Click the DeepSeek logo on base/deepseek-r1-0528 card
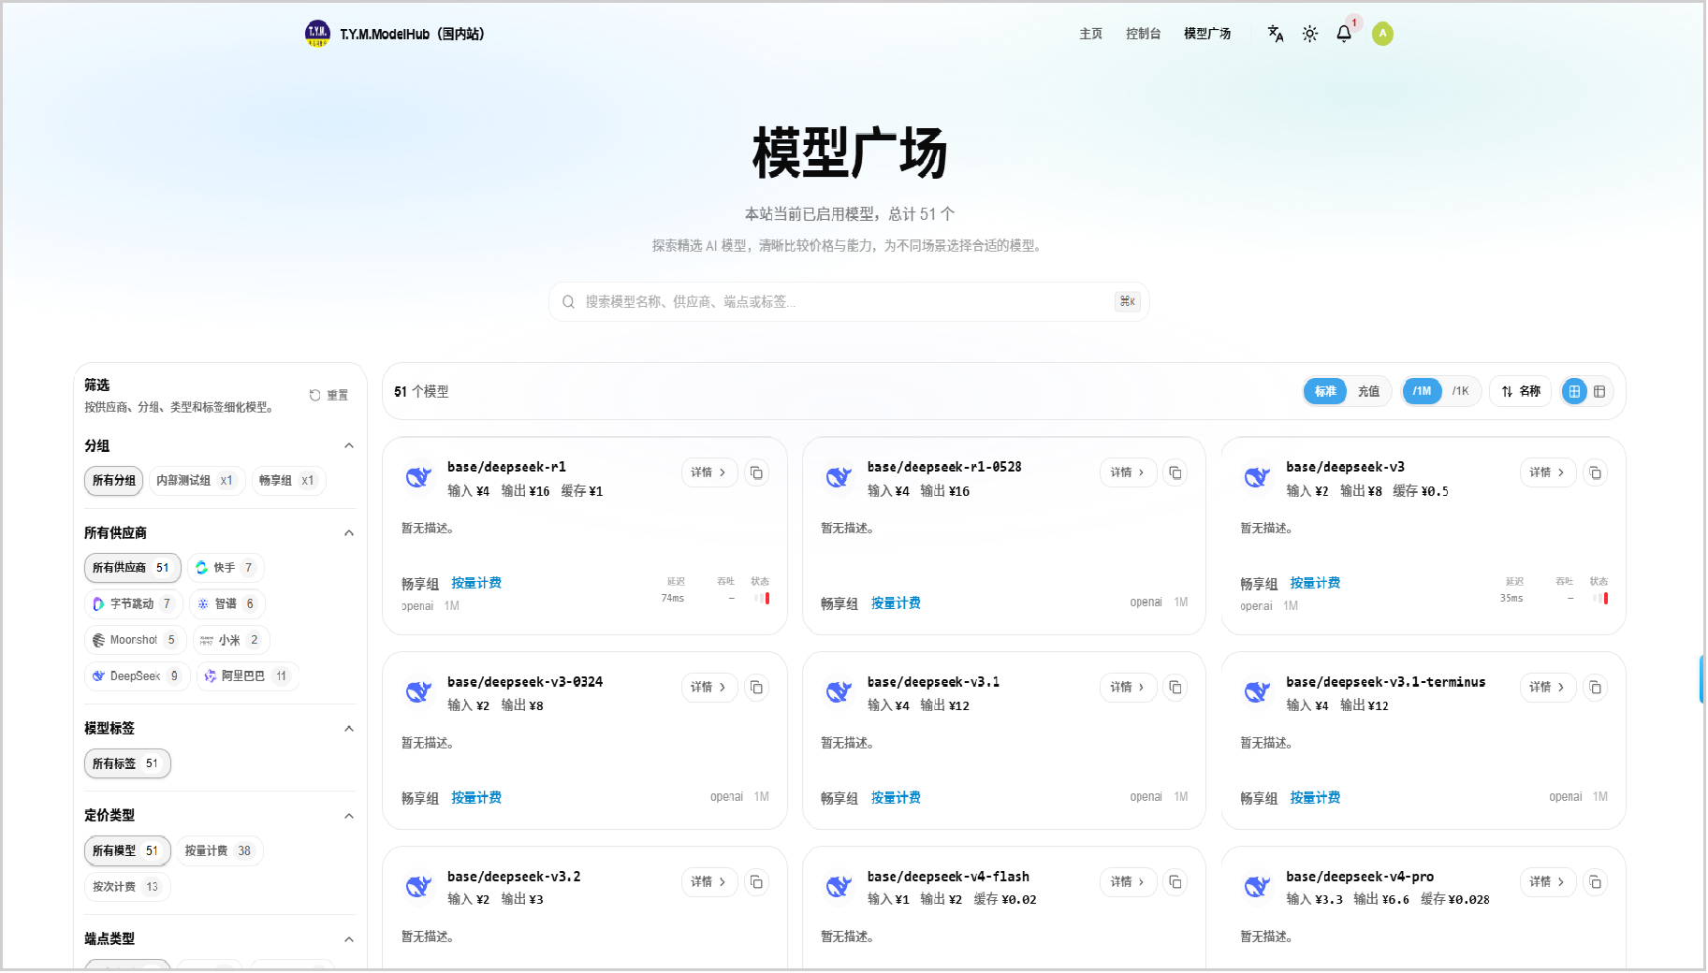Viewport: 1708px width, 973px height. (839, 477)
